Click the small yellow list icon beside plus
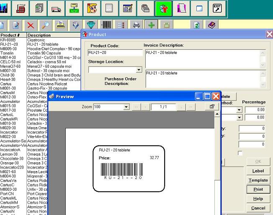The height and width of the screenshot is (215, 273). click(167, 25)
